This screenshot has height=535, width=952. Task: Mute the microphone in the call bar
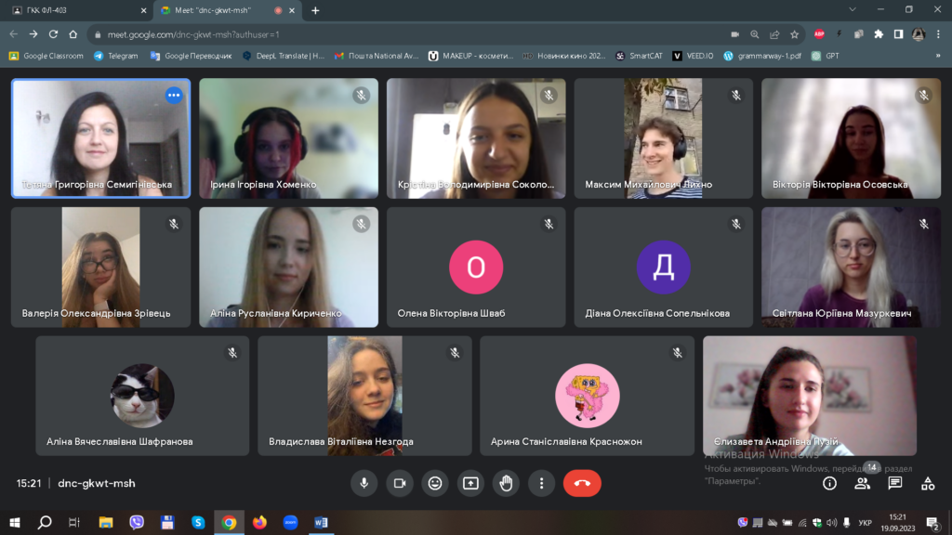coord(364,483)
